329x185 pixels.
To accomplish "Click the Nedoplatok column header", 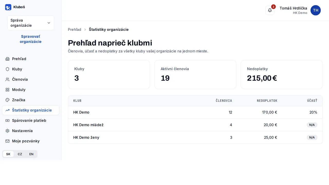I will click(x=267, y=101).
